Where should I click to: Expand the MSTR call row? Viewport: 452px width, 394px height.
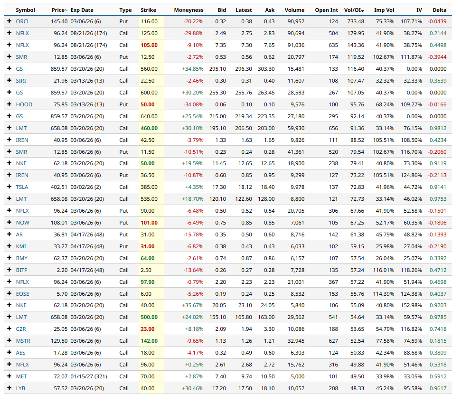9,341
